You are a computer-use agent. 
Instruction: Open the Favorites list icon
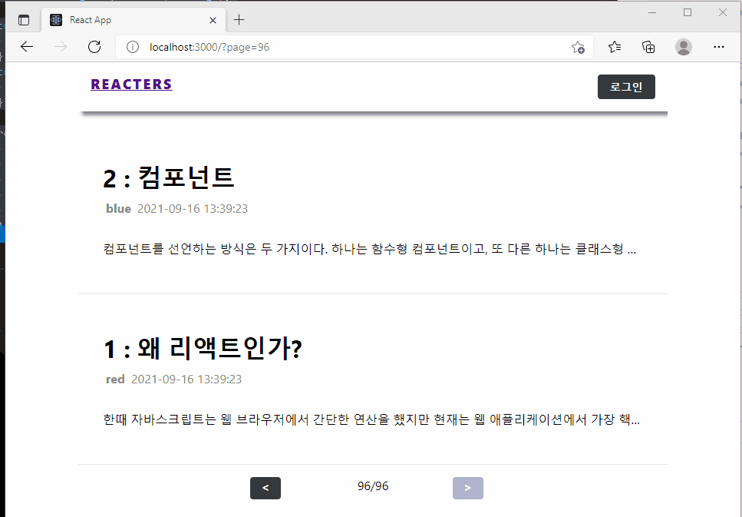pos(615,46)
